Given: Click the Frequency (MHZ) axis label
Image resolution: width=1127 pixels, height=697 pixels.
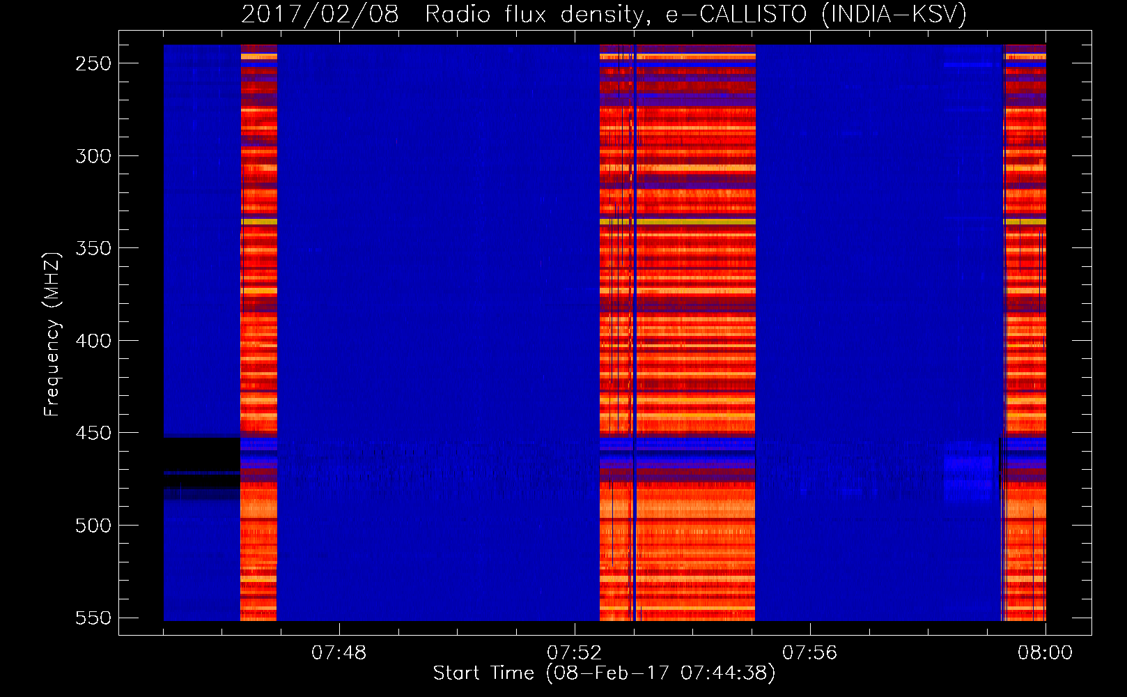Looking at the screenshot, I should coord(52,335).
